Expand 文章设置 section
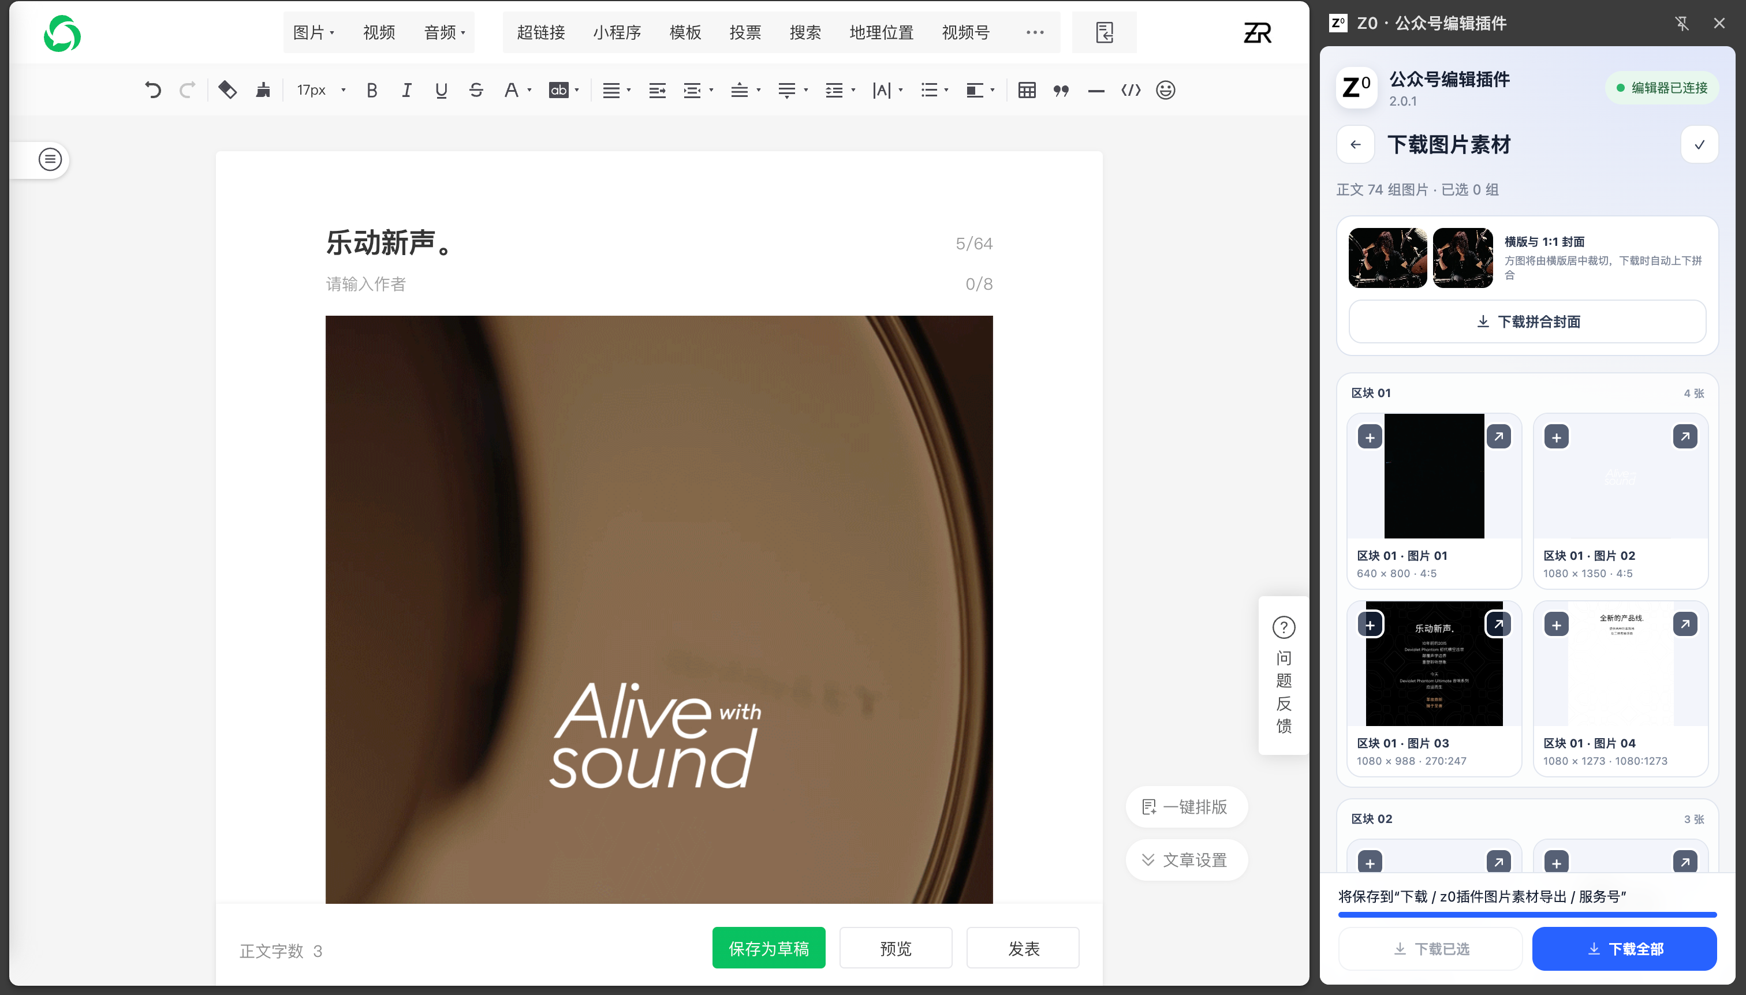 [x=1186, y=860]
